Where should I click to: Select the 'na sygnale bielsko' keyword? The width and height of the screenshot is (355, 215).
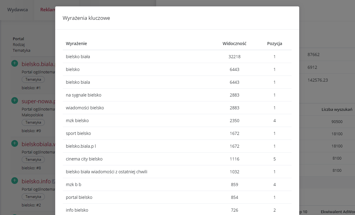click(84, 95)
